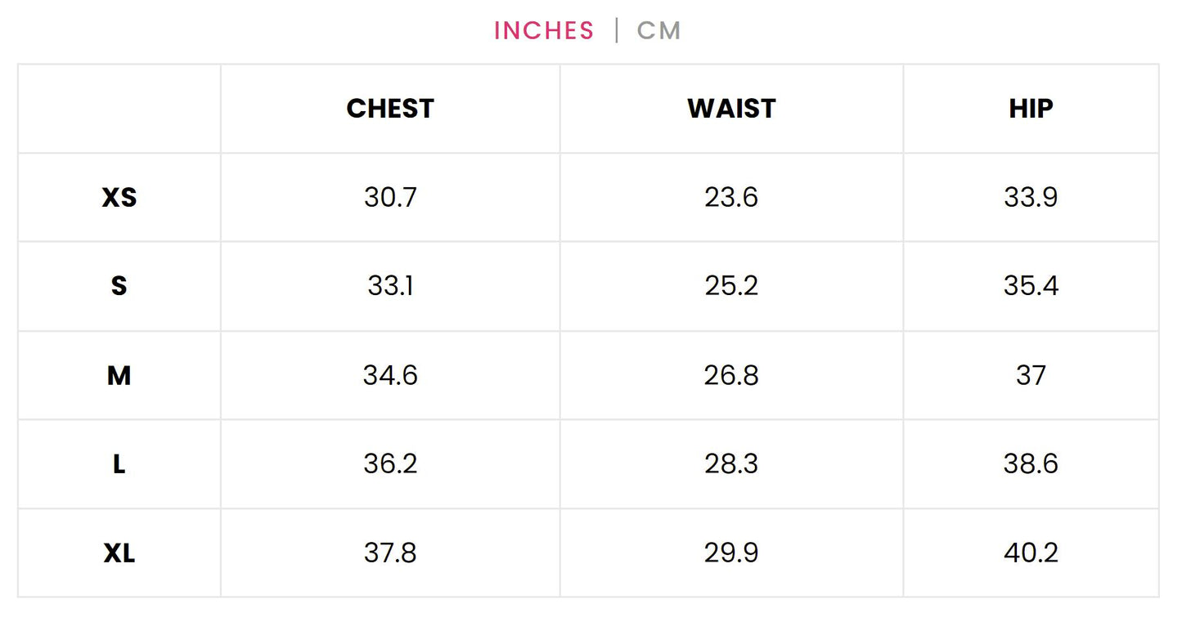Screen dimensions: 1182x622
Task: Select the S size row label
Action: (x=119, y=286)
